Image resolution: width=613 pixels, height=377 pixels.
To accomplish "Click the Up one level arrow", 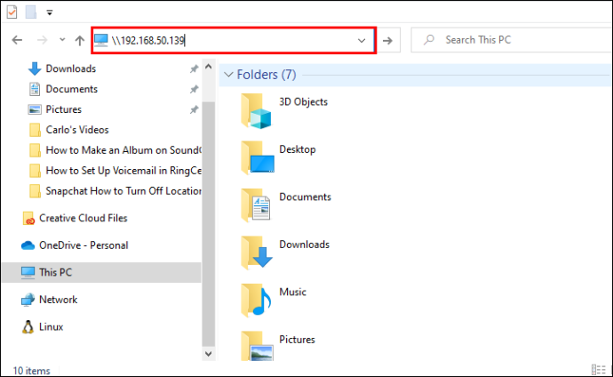I will (80, 40).
